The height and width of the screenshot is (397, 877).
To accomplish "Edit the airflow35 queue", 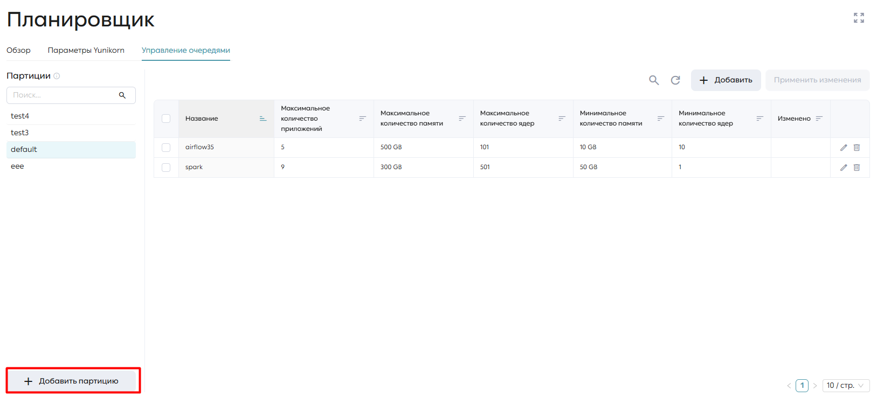I will [844, 148].
